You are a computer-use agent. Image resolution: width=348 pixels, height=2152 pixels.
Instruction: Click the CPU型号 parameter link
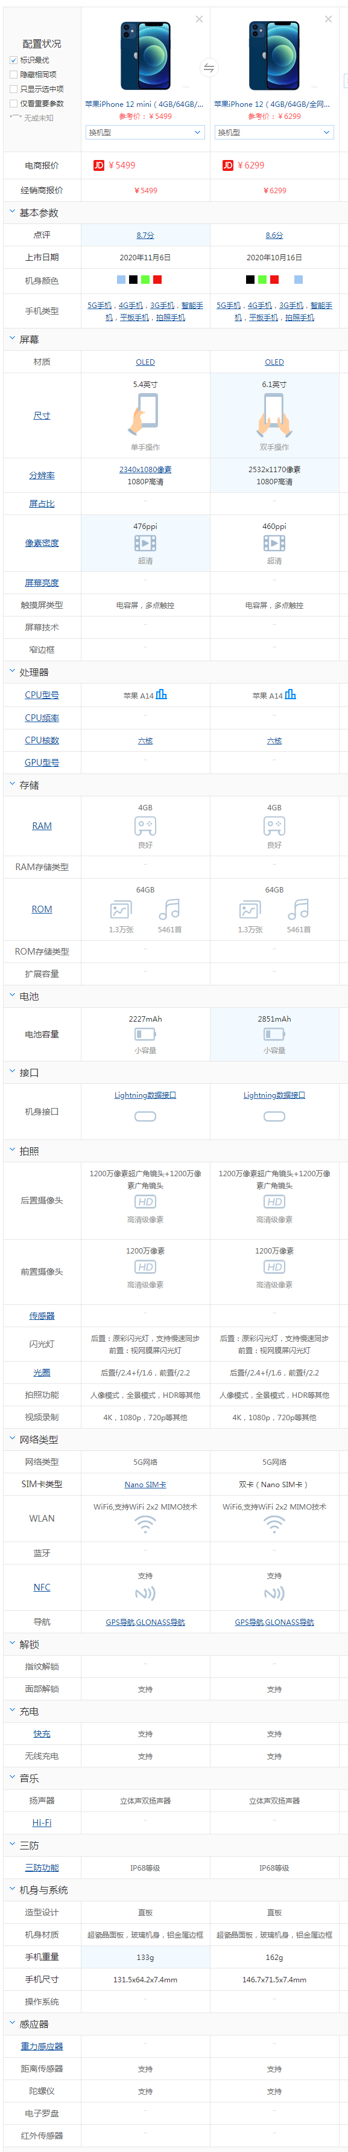pyautogui.click(x=42, y=695)
